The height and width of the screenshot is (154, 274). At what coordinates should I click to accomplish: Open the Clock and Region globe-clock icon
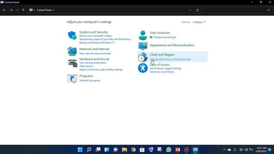(x=143, y=57)
